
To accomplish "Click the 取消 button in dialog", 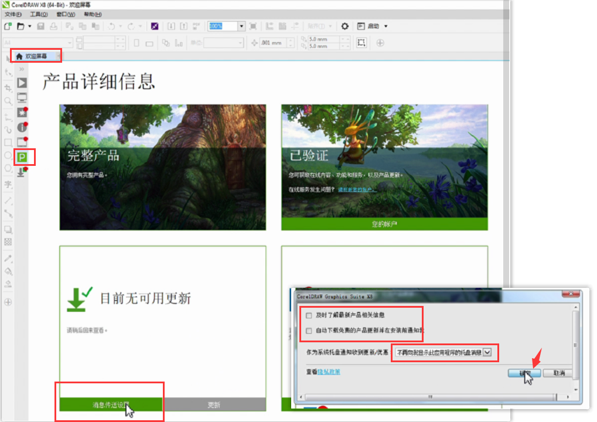I will pos(558,373).
